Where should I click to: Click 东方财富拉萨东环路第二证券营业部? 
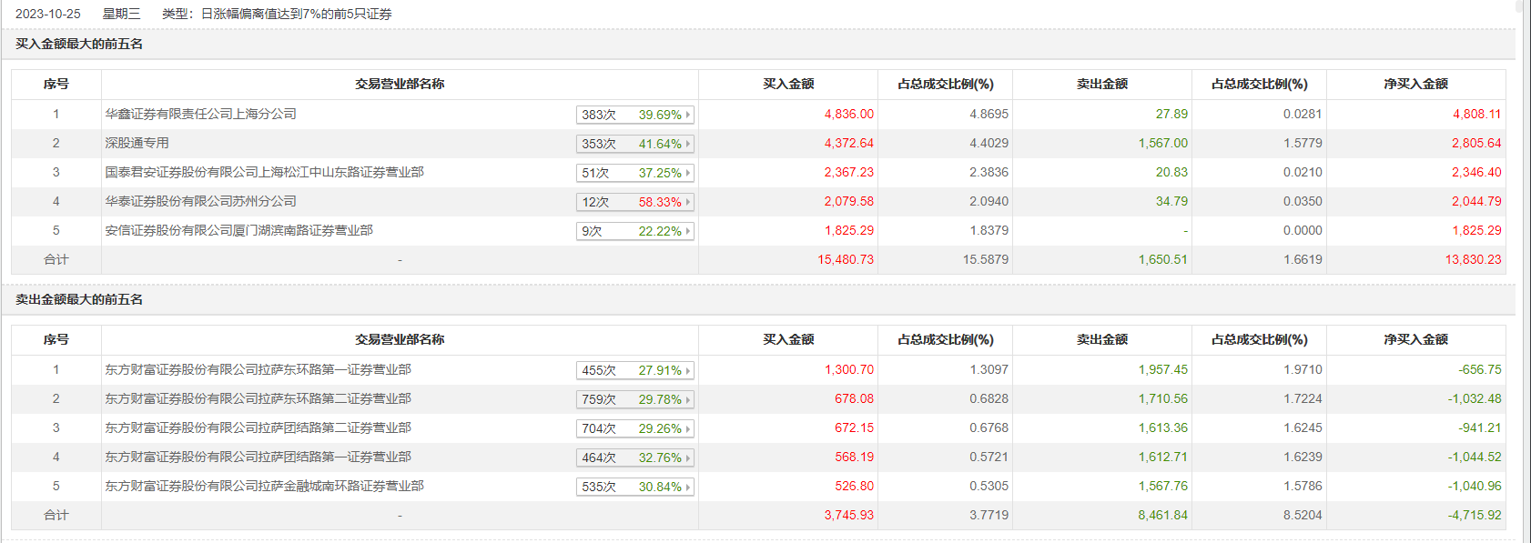pos(258,398)
